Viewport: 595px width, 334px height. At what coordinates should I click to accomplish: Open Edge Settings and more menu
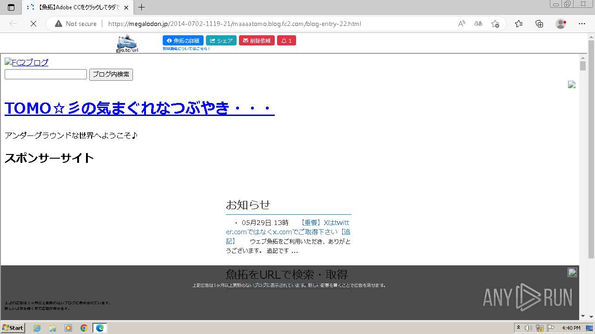pyautogui.click(x=582, y=24)
